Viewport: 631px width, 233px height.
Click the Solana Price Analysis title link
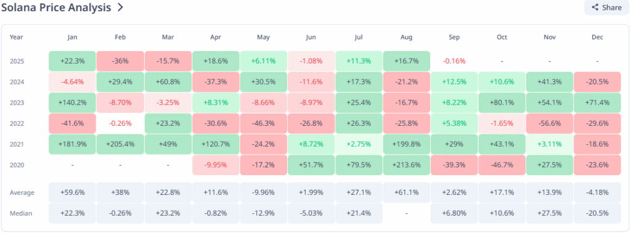(x=56, y=7)
